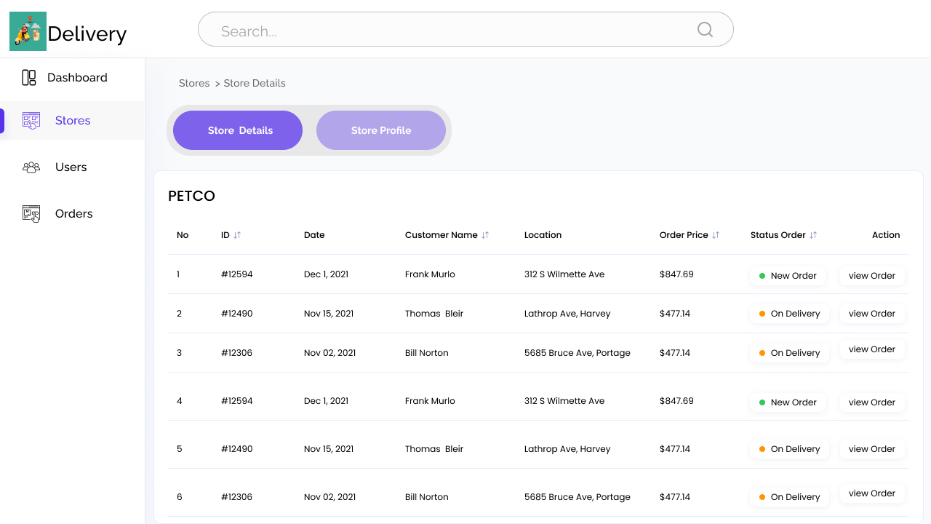Click New Order status badge in row 4
This screenshot has height=524, width=931.
(x=788, y=402)
